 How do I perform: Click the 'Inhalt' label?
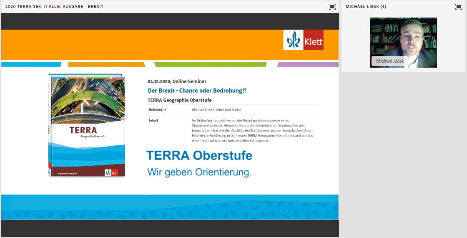(153, 121)
